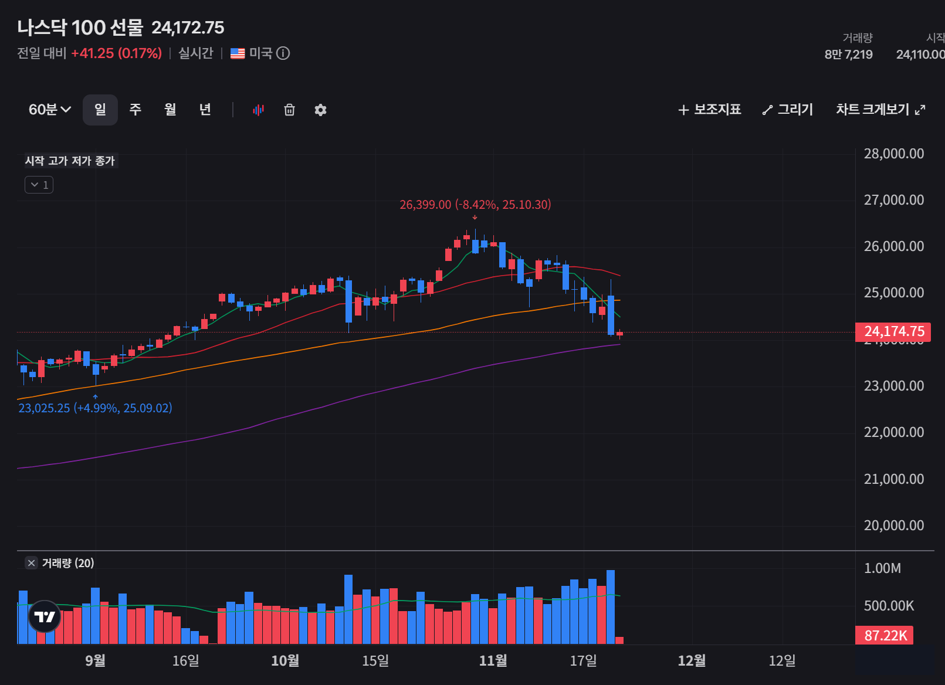The image size is (945, 685).
Task: Select the 일 daily tab
Action: (x=100, y=110)
